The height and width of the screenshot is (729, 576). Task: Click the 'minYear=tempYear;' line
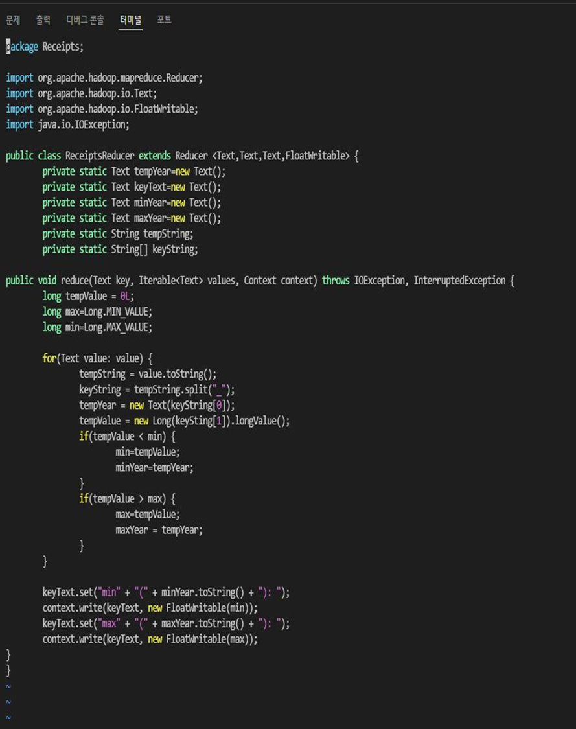(x=154, y=468)
